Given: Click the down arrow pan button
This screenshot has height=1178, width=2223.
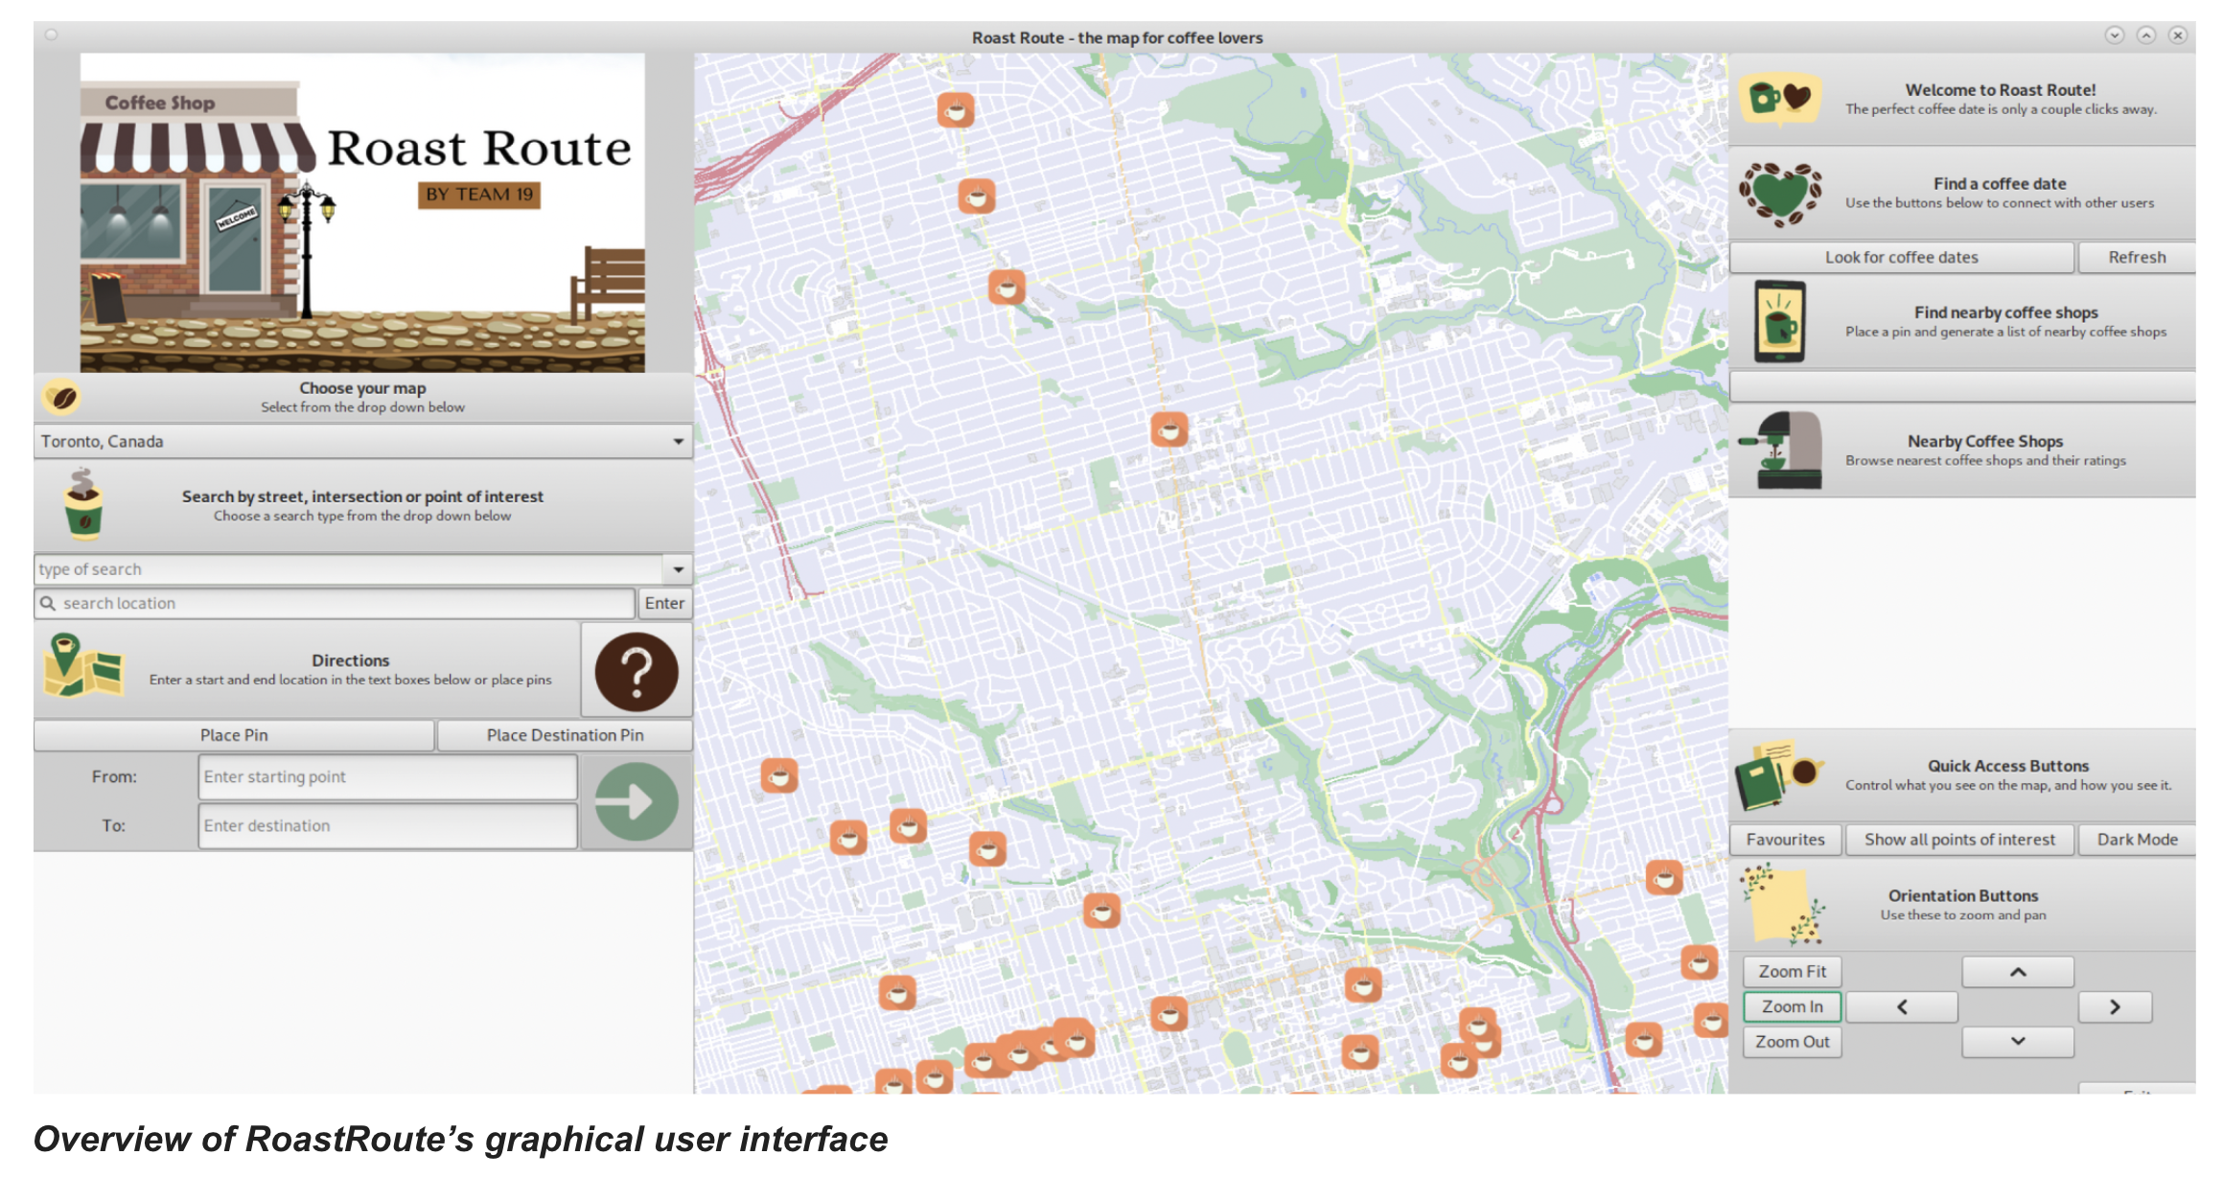Looking at the screenshot, I should point(2017,1041).
